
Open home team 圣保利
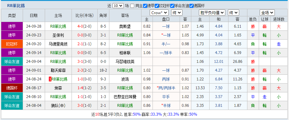point(58,35)
